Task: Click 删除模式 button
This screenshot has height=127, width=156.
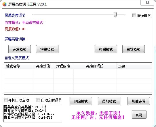Action: point(81,101)
